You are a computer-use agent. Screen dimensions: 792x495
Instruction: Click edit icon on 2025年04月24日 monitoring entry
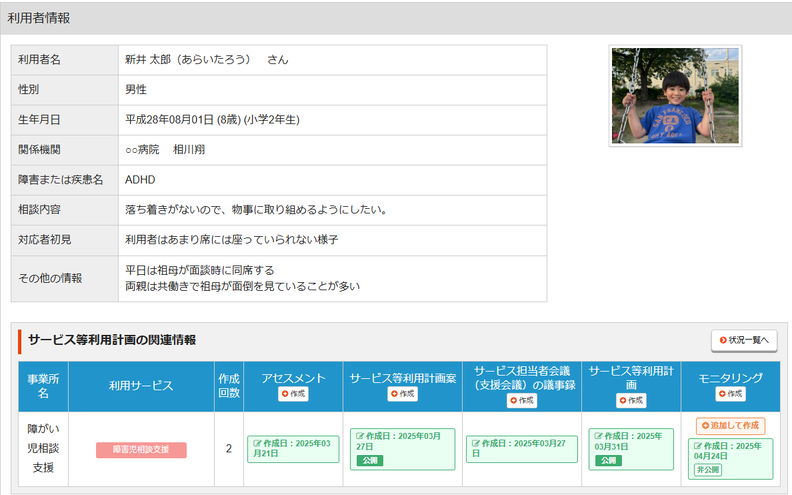tap(698, 446)
